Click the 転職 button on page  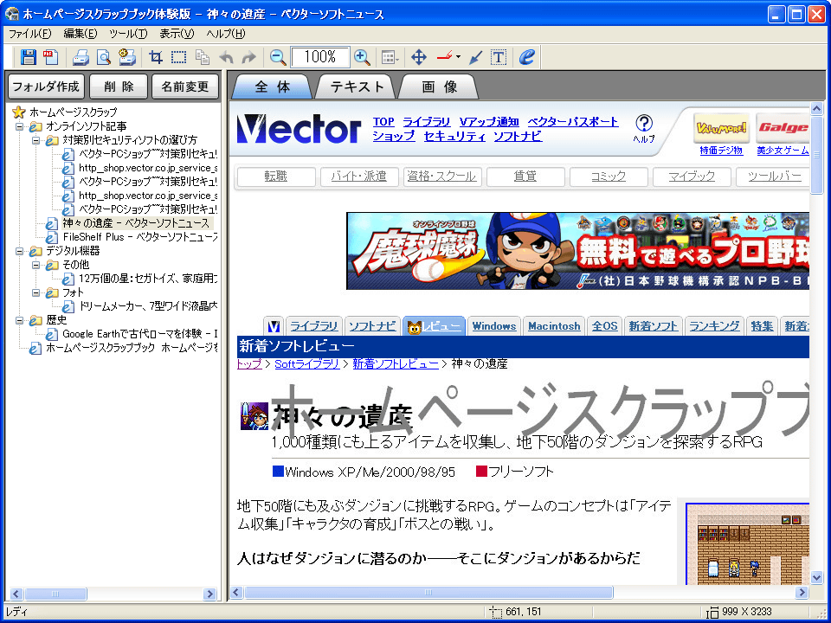pyautogui.click(x=276, y=177)
